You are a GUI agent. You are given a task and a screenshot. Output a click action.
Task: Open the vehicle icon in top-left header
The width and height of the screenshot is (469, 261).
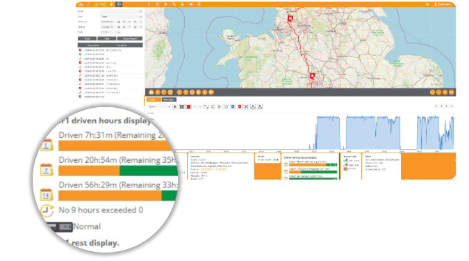click(x=81, y=4)
